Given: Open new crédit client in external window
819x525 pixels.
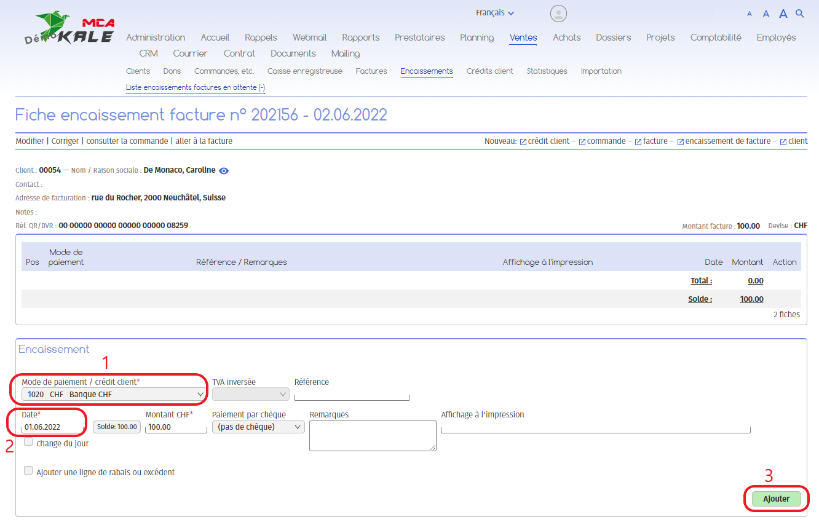Looking at the screenshot, I should (x=545, y=141).
